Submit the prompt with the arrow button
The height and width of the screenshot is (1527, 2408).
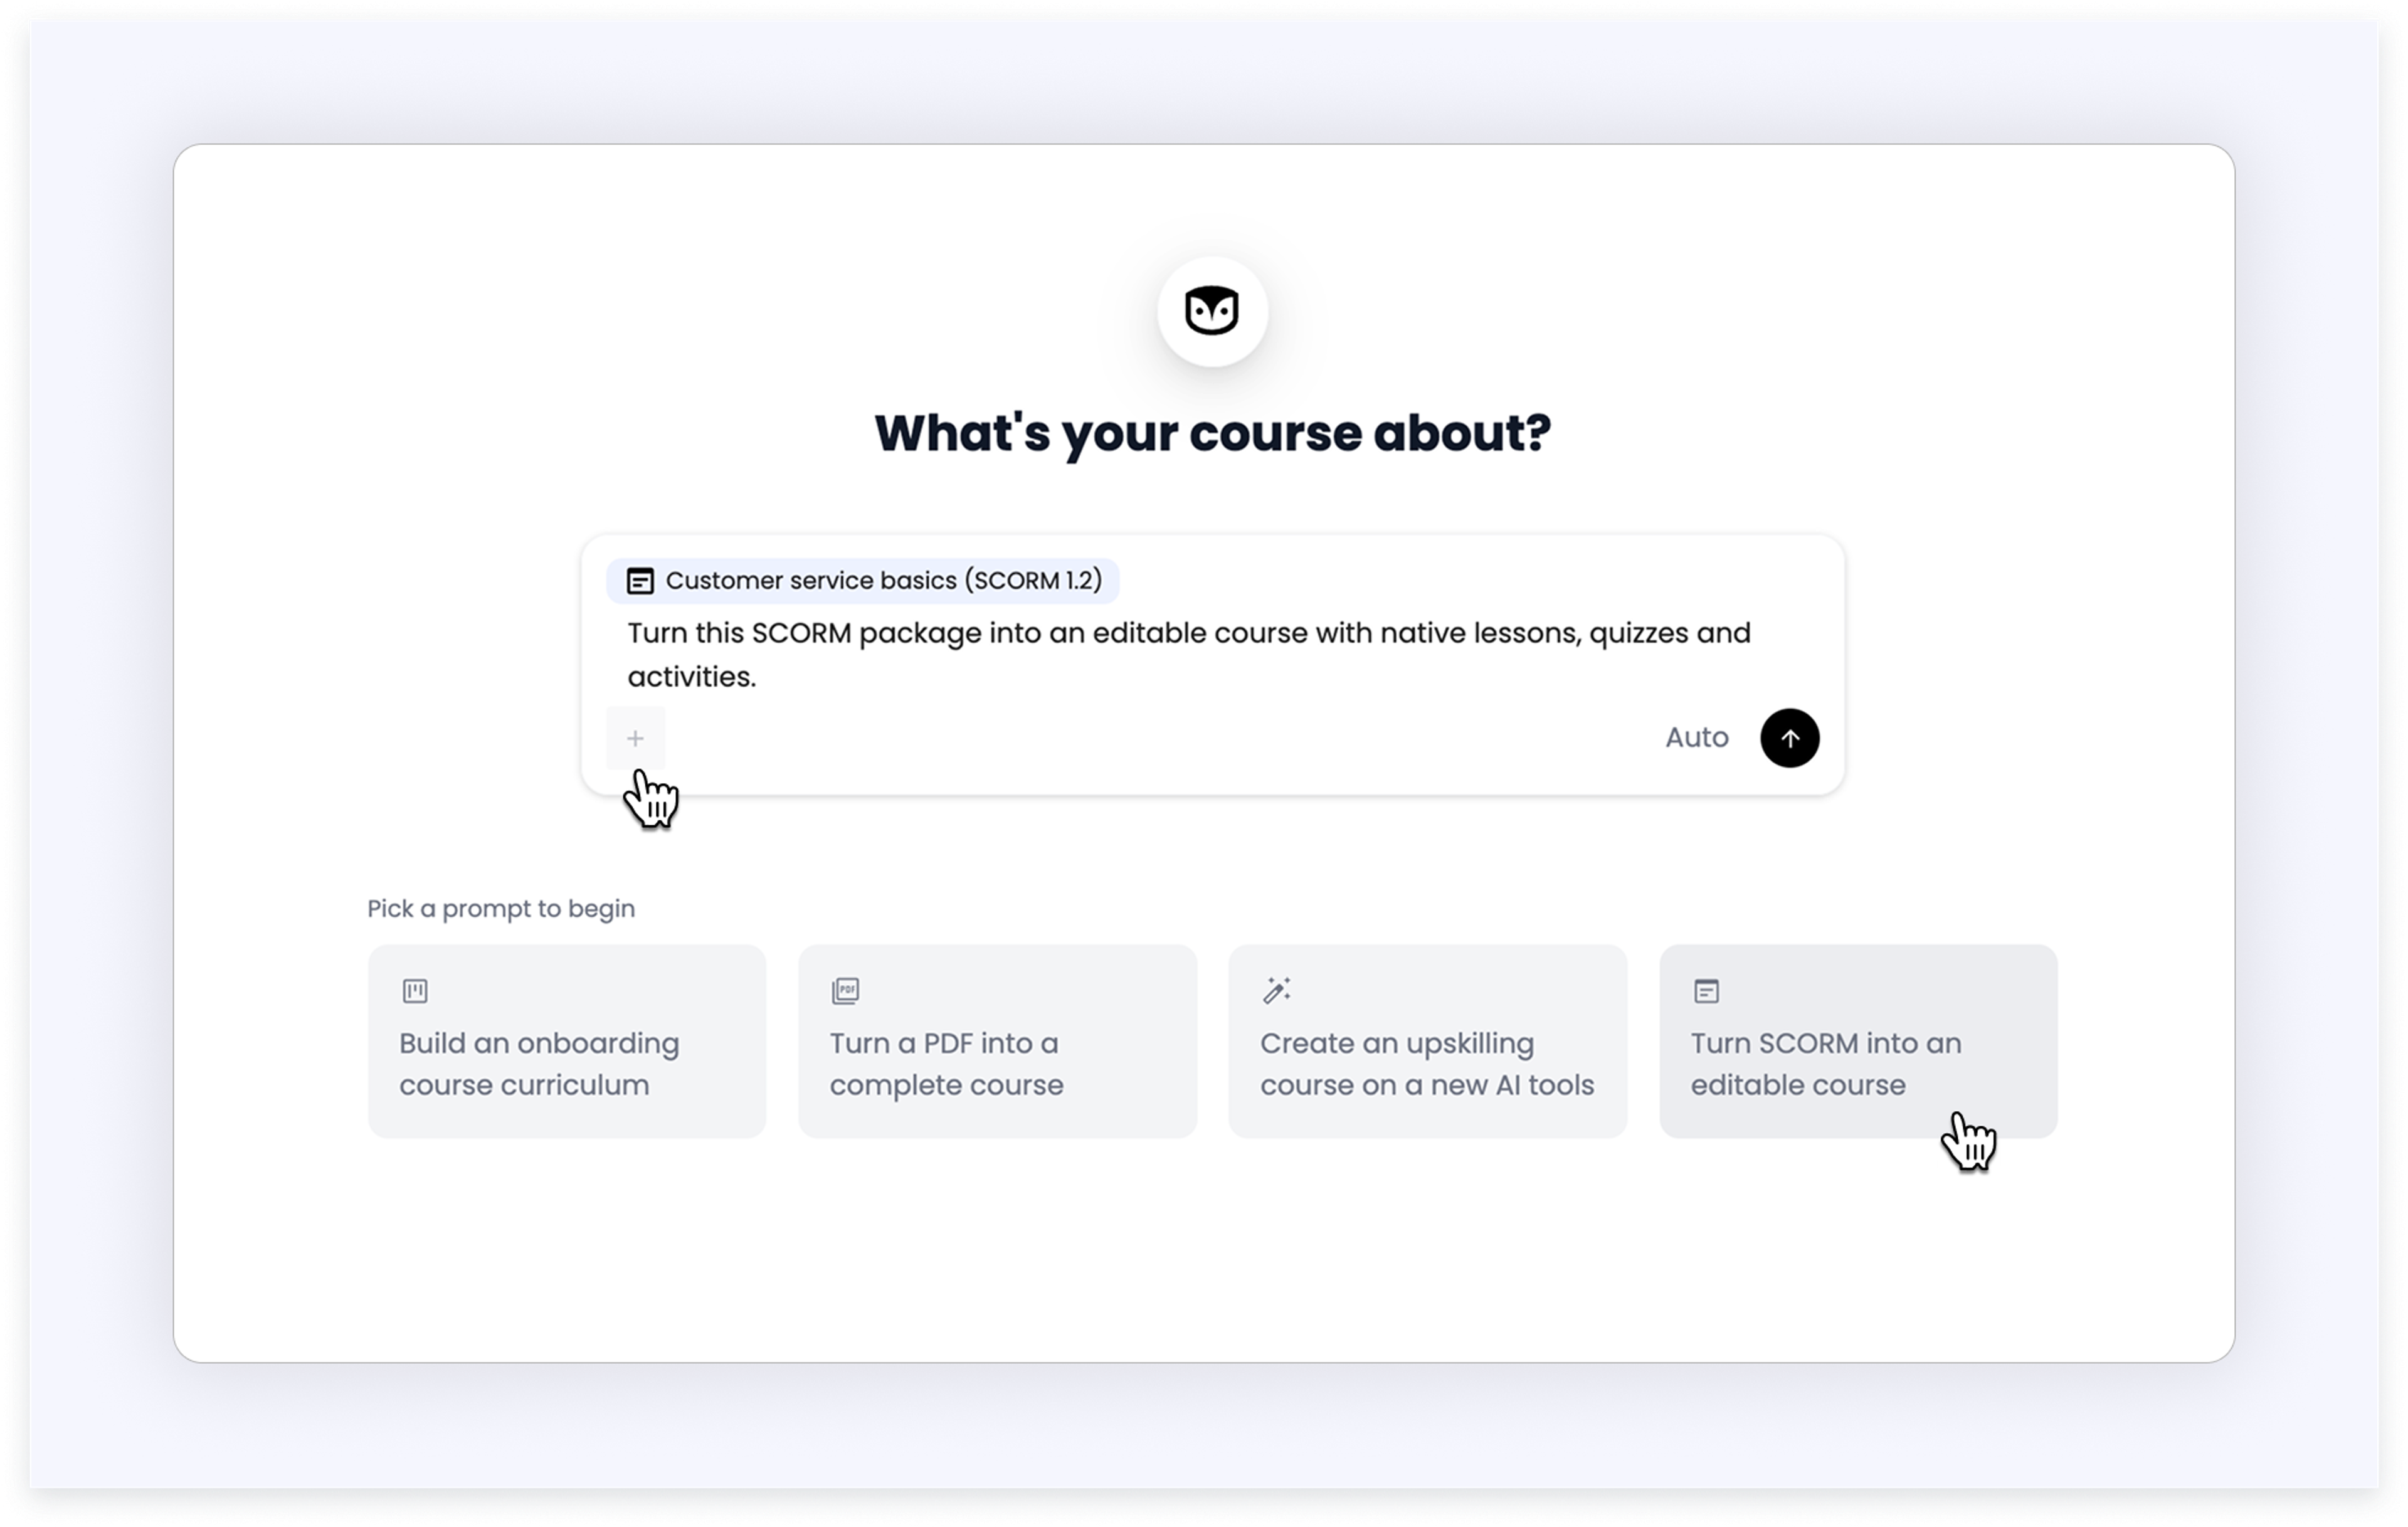pos(1789,738)
